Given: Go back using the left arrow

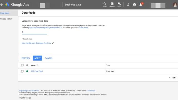Looking at the screenshot, I should 1,5.
